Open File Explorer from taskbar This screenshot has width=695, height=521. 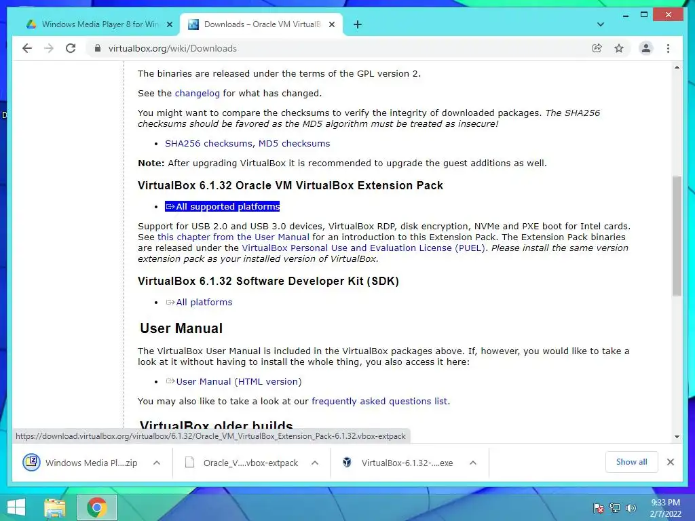[55, 507]
